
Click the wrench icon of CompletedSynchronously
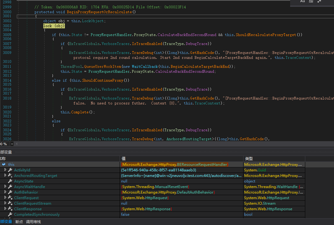tap(10, 215)
